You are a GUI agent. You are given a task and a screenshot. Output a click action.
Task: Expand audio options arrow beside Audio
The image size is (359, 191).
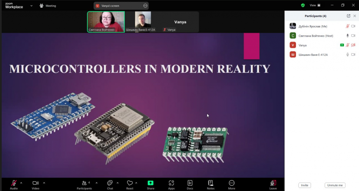click(21, 183)
